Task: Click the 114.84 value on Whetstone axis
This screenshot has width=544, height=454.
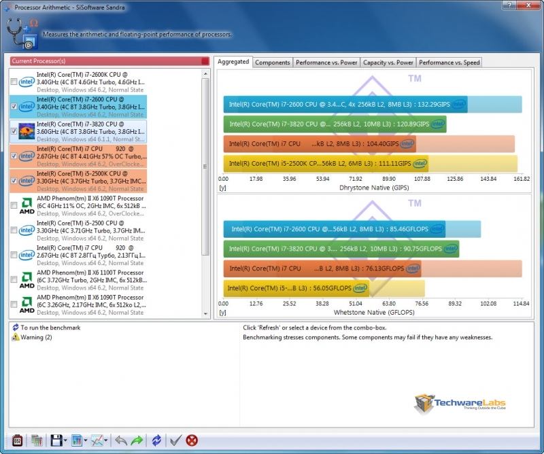Action: click(x=521, y=304)
